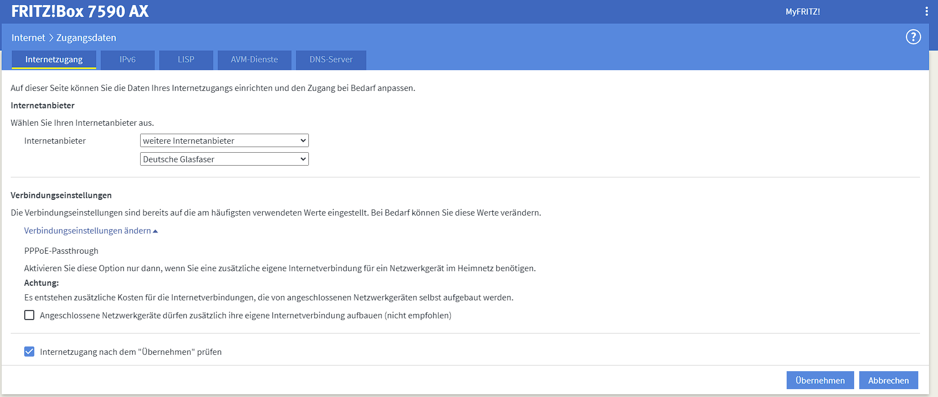This screenshot has width=938, height=397.
Task: Click the PPPoE-Passthrough label
Action: (61, 250)
